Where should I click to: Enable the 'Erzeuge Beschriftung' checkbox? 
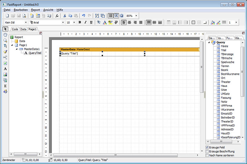207,151
